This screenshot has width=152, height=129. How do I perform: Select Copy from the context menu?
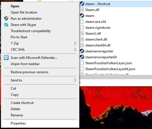tap(40, 95)
